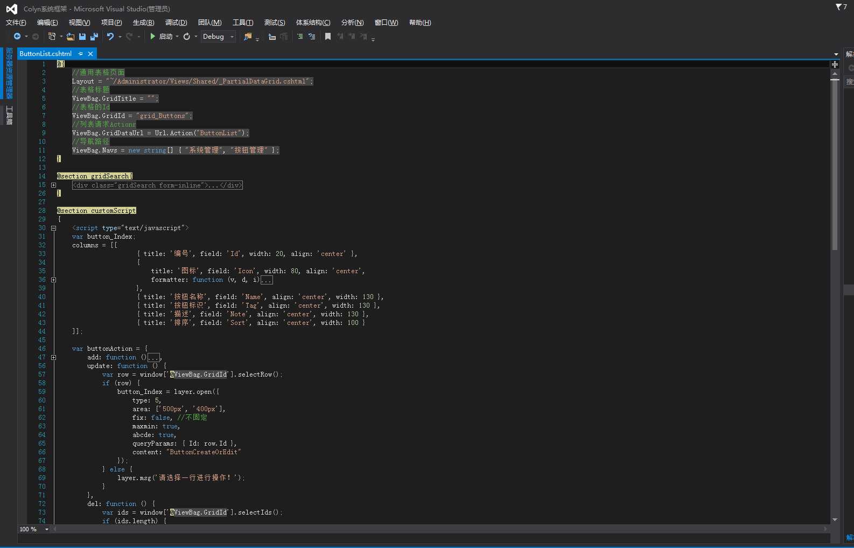Screen dimensions: 854x548
Task: Click the green start debugging arrow
Action: tap(153, 37)
